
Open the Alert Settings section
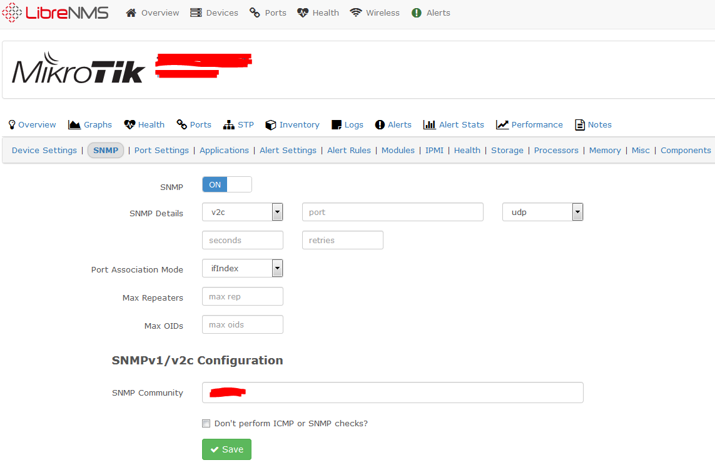(x=288, y=150)
